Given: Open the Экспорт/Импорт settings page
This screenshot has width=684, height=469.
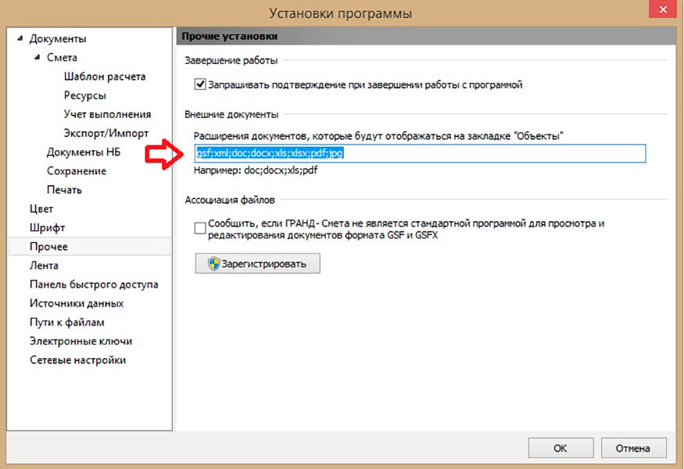Looking at the screenshot, I should point(106,133).
